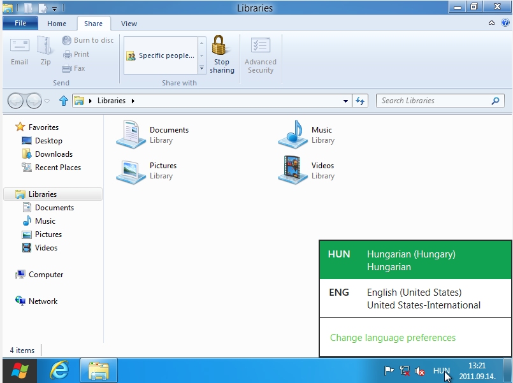Image resolution: width=513 pixels, height=383 pixels.
Task: Choose HUN Hungarian keyboard layout
Action: pos(415,260)
